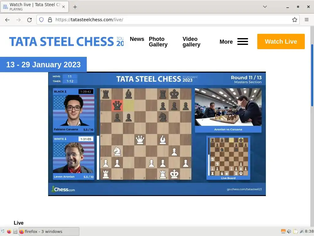The height and width of the screenshot is (236, 314).
Task: Open Video gallery in navigation
Action: click(x=191, y=42)
